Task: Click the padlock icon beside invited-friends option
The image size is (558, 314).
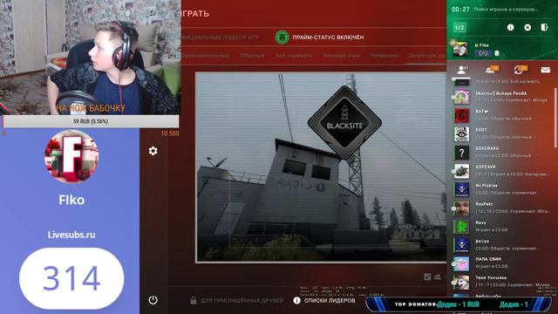Action: (194, 300)
